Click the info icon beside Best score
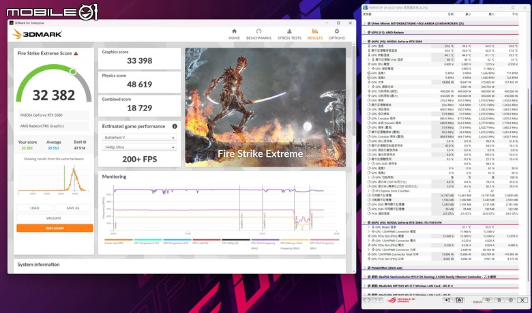532x313 pixels. pyautogui.click(x=85, y=142)
